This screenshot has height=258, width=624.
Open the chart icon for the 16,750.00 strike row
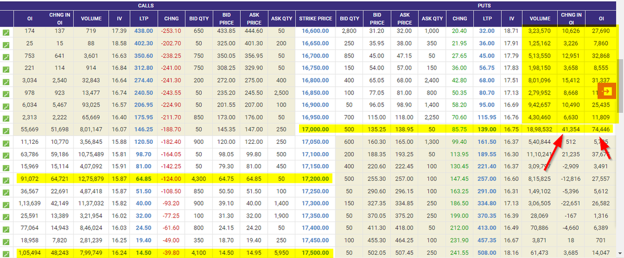[x=6, y=69]
